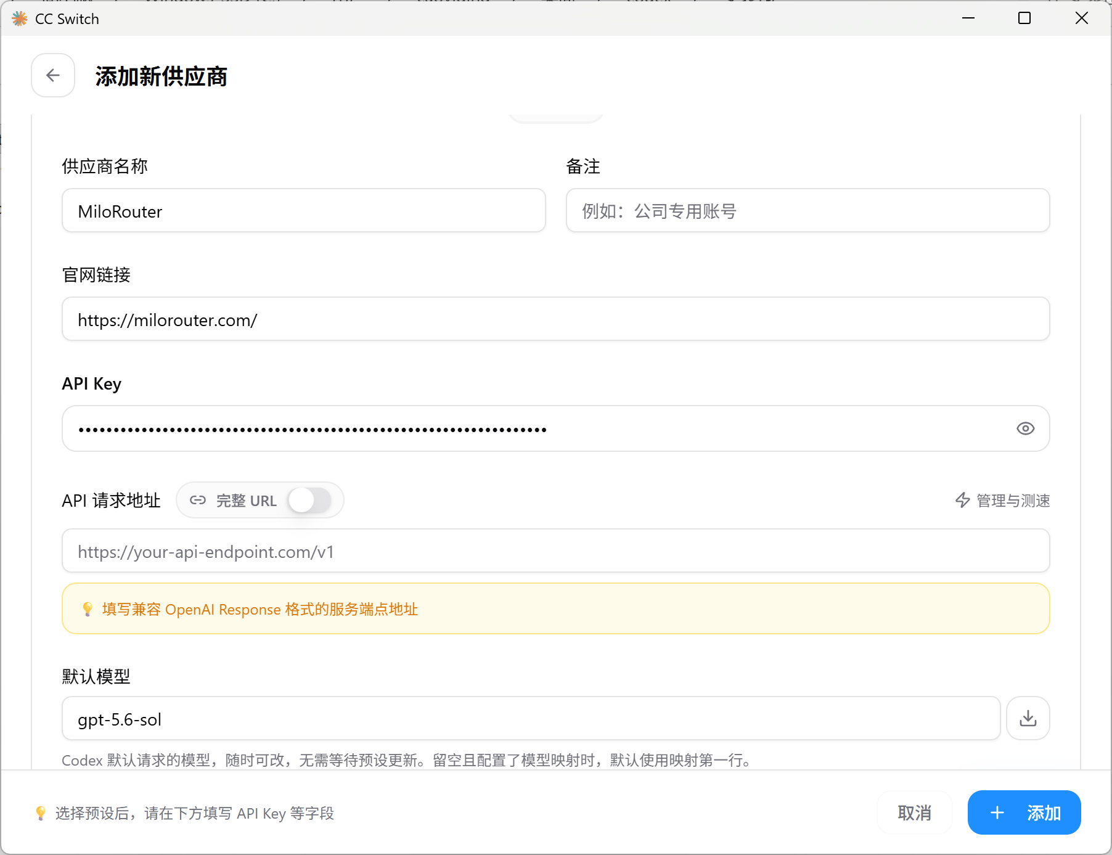Cancel with the 取消 button
Image resolution: width=1112 pixels, height=855 pixels.
(914, 812)
